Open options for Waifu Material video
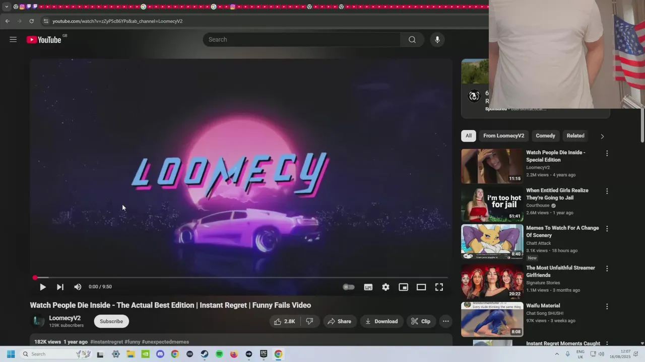This screenshot has width=645, height=362. (x=607, y=306)
